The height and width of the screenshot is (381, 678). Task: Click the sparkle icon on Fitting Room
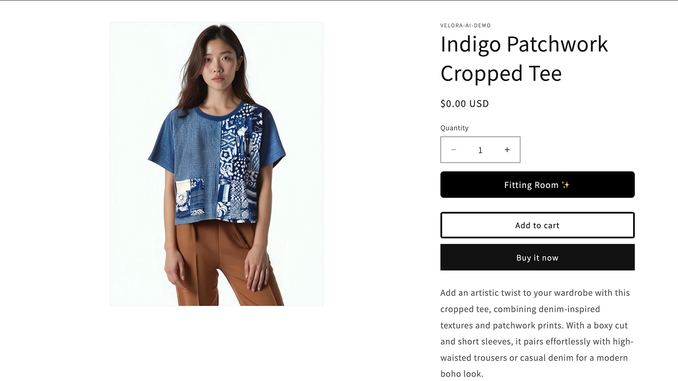point(566,185)
